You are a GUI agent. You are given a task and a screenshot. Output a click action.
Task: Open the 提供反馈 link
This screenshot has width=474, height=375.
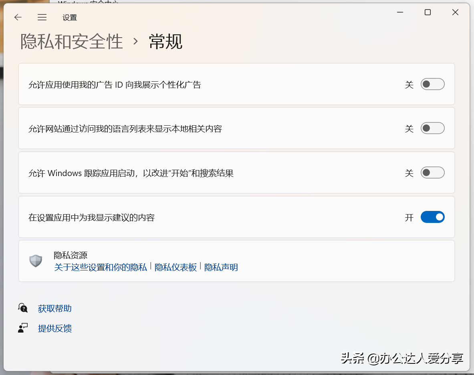tap(55, 328)
